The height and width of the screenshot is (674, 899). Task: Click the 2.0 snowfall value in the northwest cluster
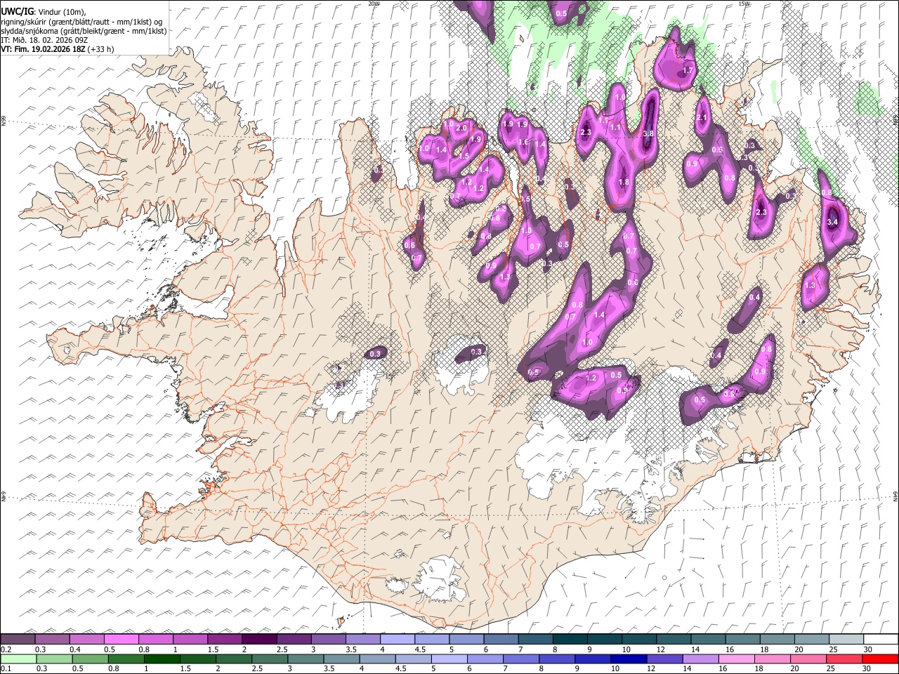pyautogui.click(x=461, y=128)
